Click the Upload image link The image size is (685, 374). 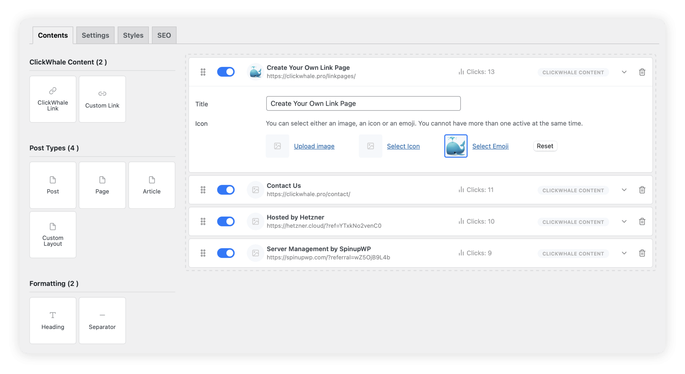[314, 146]
